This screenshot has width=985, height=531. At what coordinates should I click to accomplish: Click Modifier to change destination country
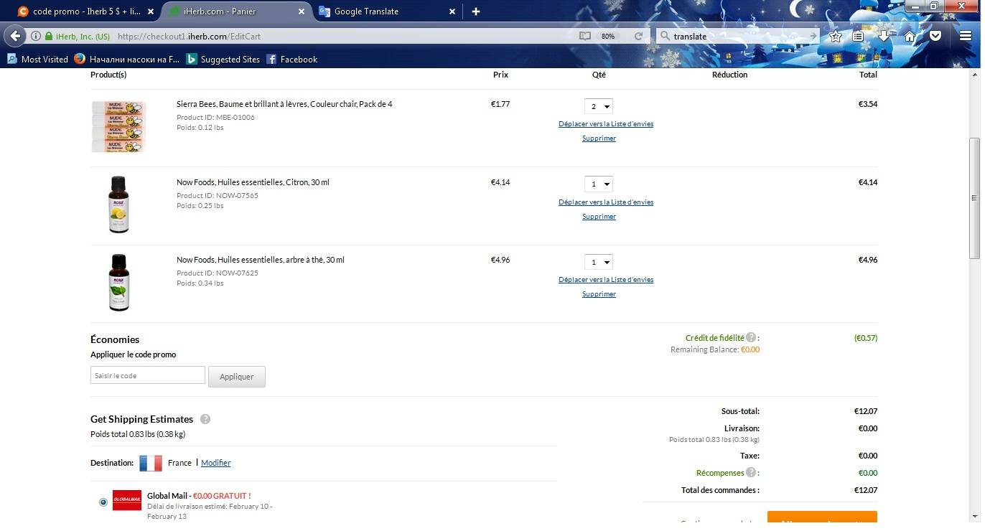(x=215, y=463)
